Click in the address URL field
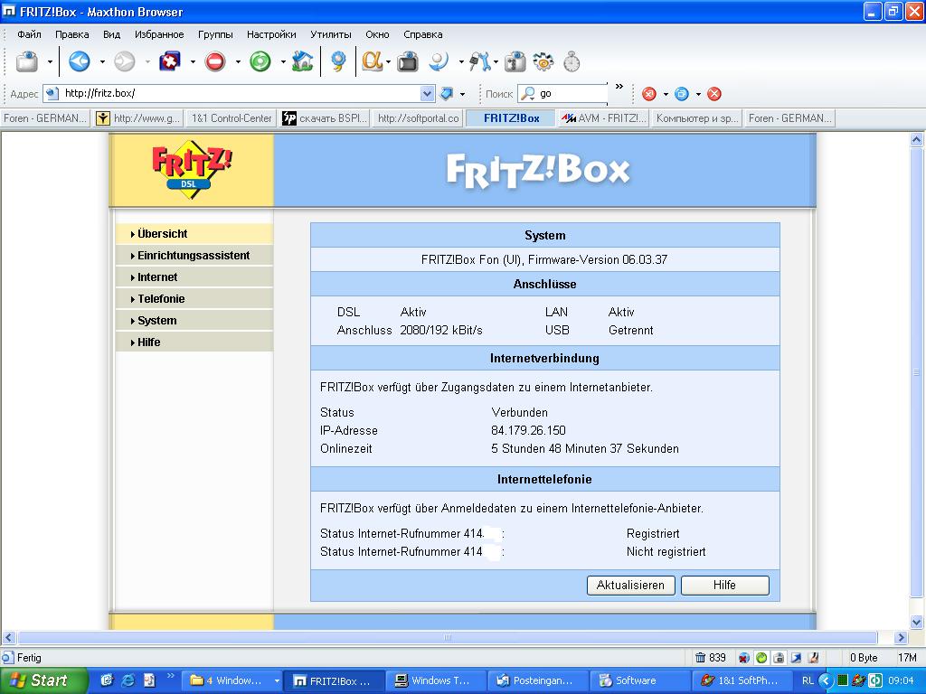This screenshot has height=694, width=926. (x=241, y=93)
